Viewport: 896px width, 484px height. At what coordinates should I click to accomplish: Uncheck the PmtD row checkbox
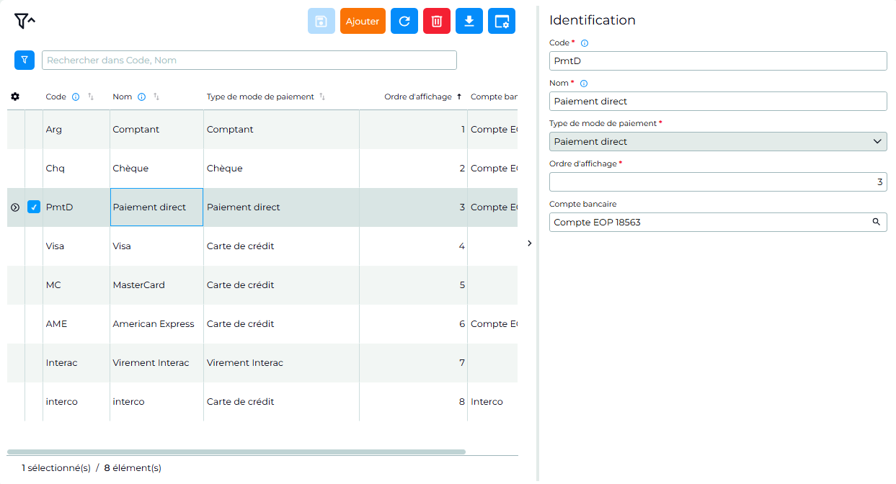33,207
